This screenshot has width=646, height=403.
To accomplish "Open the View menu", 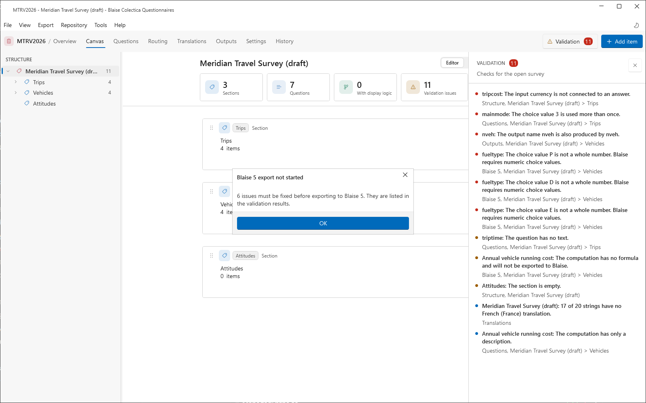I will 25,25.
